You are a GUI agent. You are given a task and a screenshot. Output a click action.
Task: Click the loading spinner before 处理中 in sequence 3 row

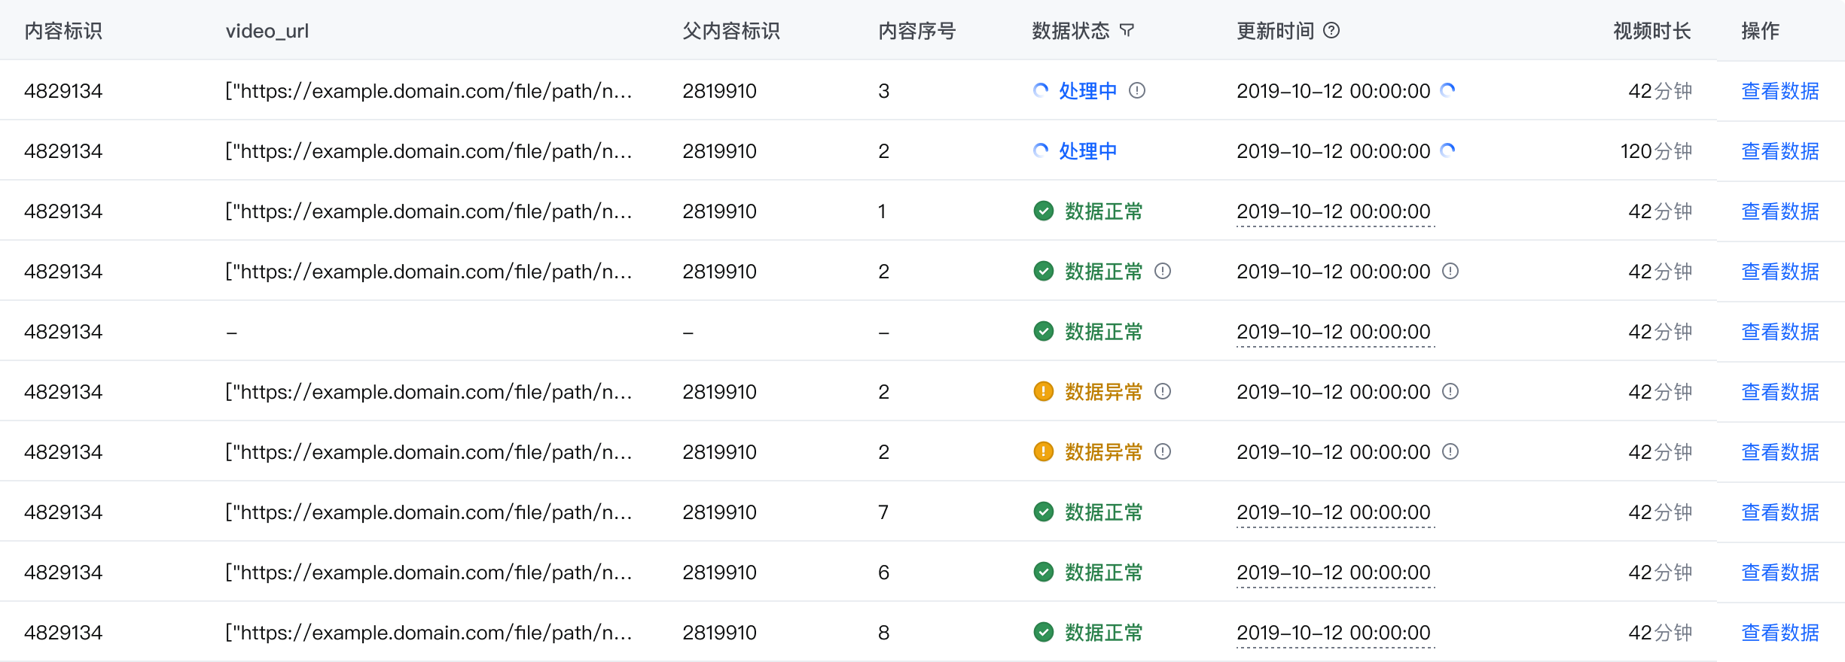point(1041,91)
